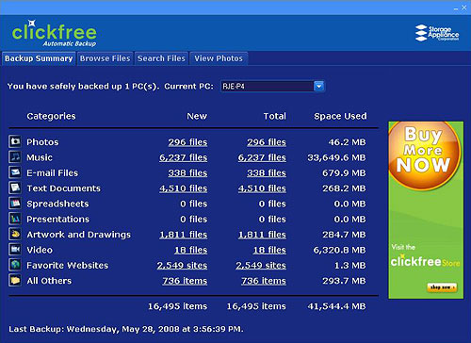The width and height of the screenshot is (471, 343).
Task: Open total Video 18 files link
Action: point(269,250)
